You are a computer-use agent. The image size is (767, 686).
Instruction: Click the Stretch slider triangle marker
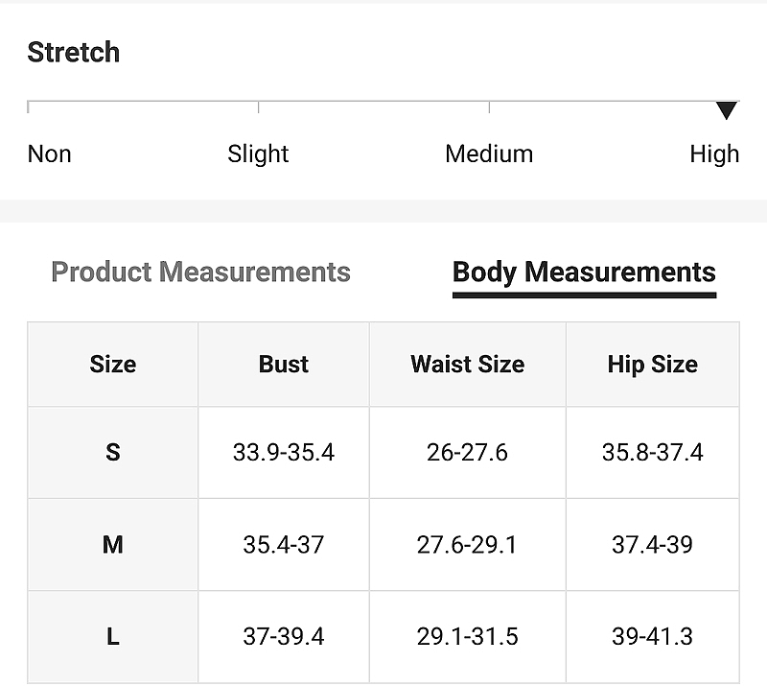pyautogui.click(x=727, y=110)
